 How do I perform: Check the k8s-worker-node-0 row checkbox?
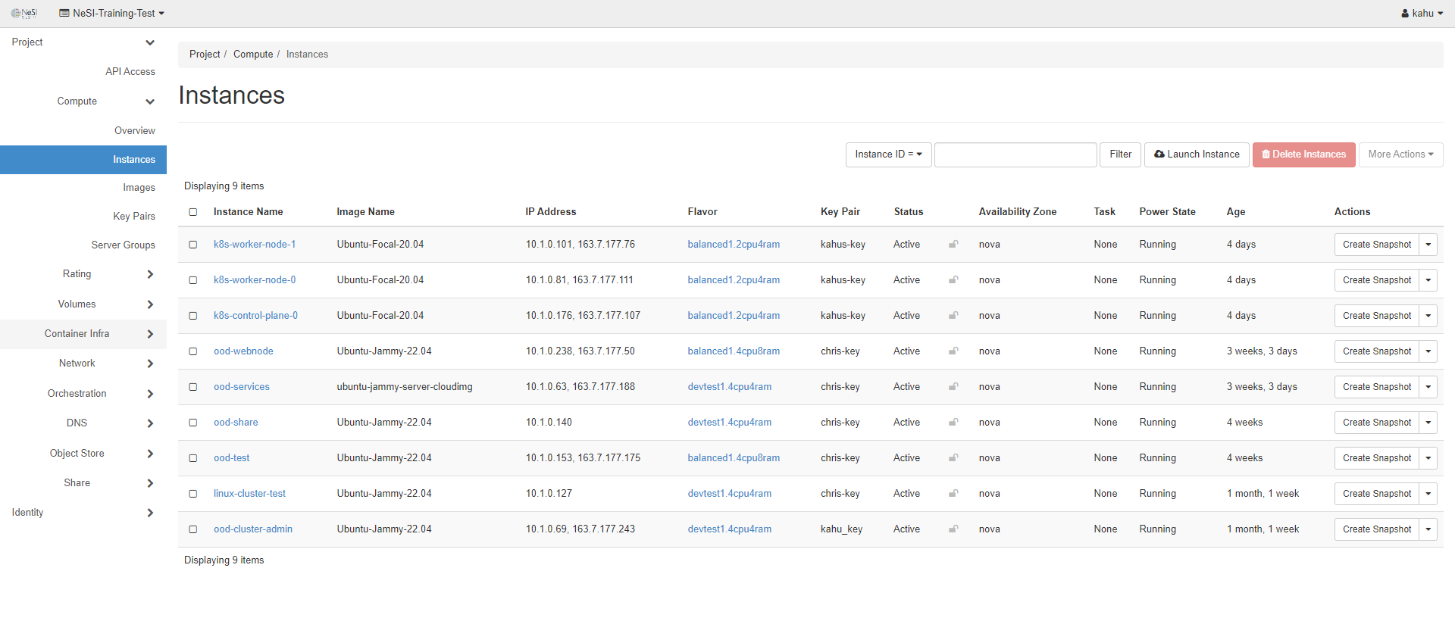click(193, 280)
